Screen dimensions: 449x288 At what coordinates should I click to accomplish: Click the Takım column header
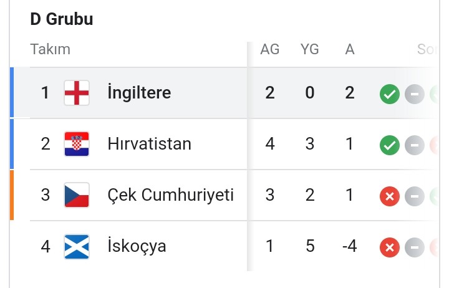(51, 49)
